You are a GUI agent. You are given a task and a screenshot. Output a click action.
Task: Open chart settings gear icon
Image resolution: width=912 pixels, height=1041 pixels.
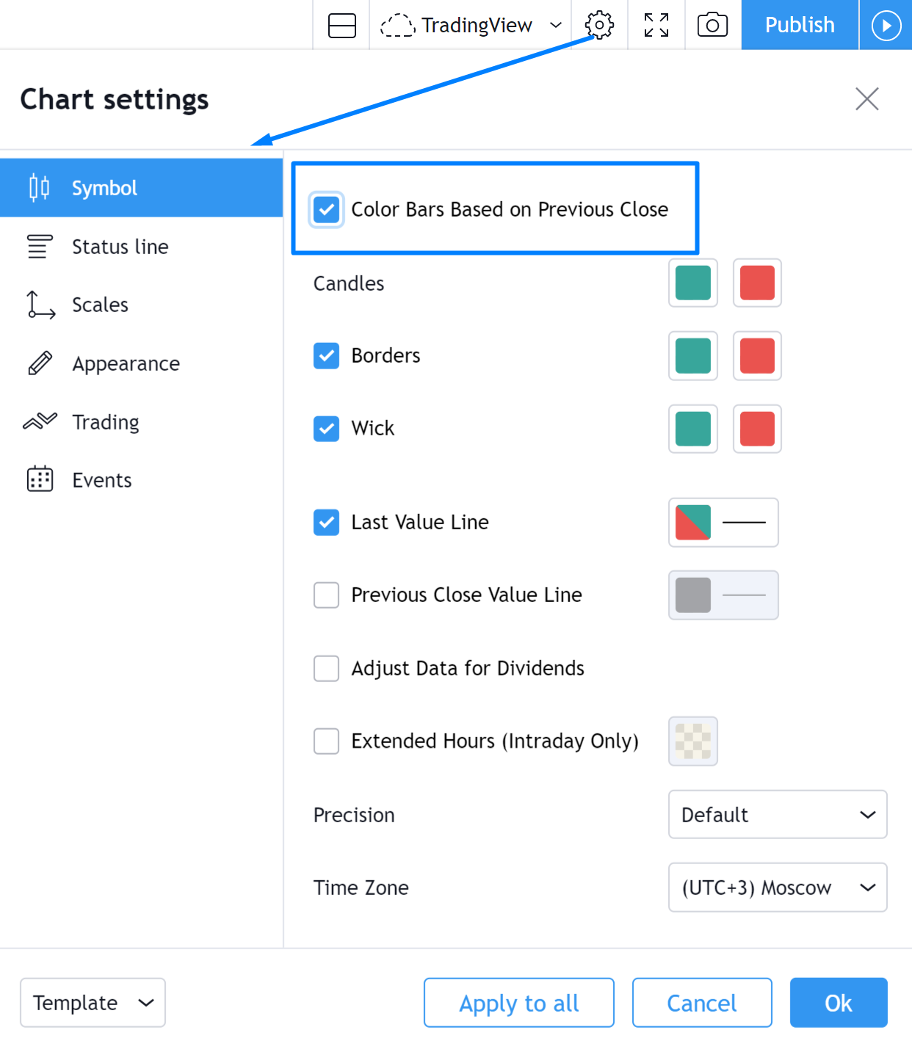coord(599,25)
